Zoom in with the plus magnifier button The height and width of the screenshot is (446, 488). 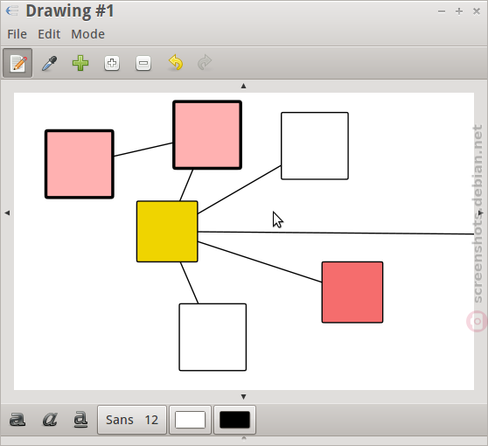(112, 63)
